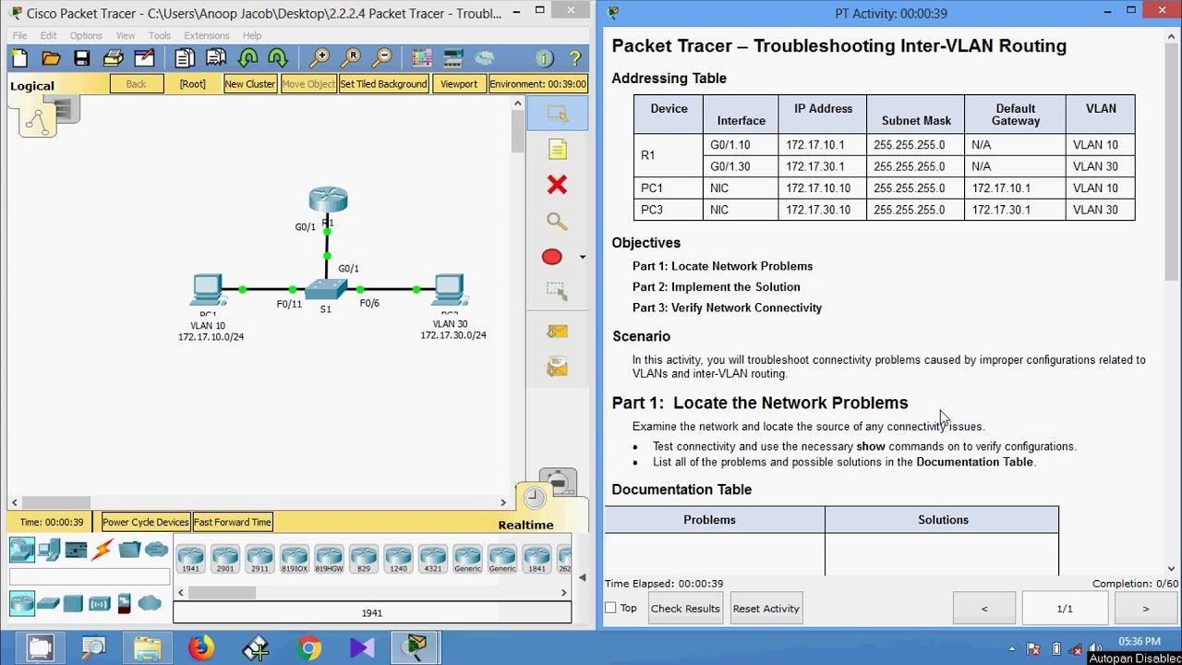Open the Options menu
1182x665 pixels.
click(x=86, y=35)
